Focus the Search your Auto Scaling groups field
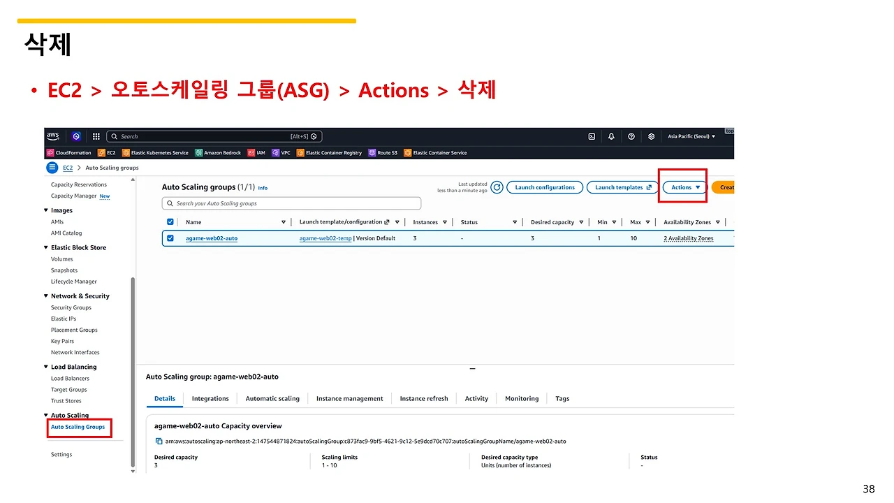The height and width of the screenshot is (503, 894). 292,203
